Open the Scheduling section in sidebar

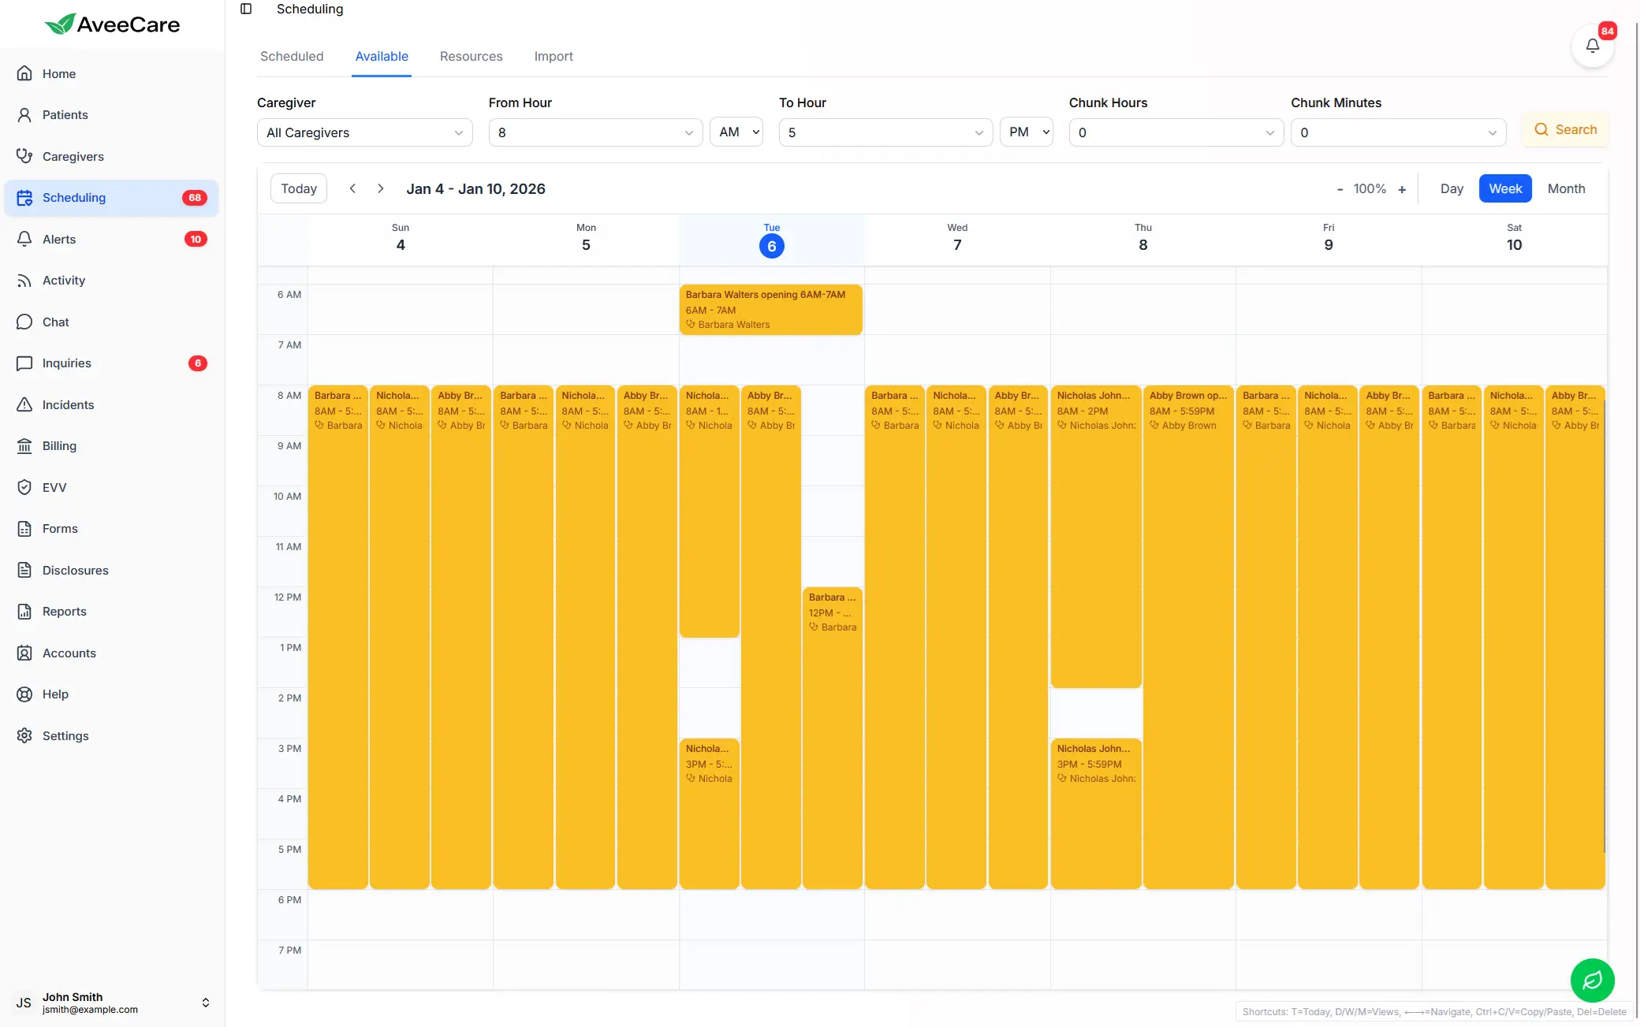[x=26, y=197]
